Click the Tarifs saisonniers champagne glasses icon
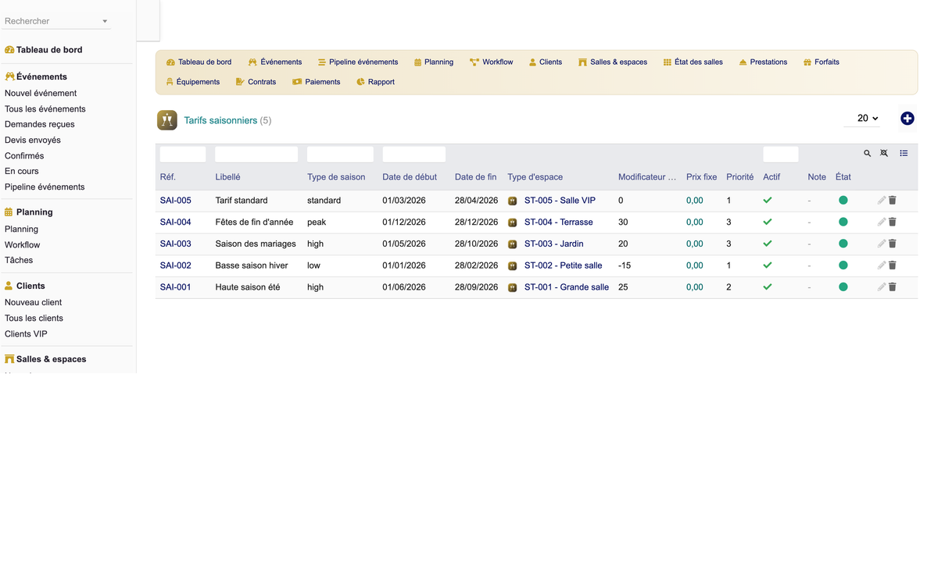 coord(167,120)
